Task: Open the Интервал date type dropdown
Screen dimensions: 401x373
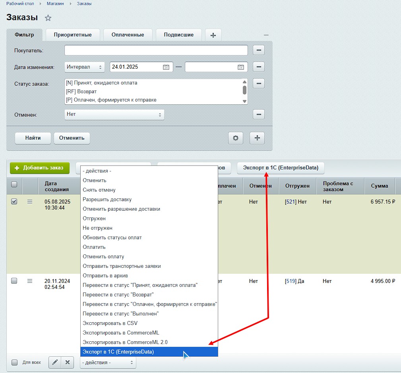Action: (x=84, y=67)
